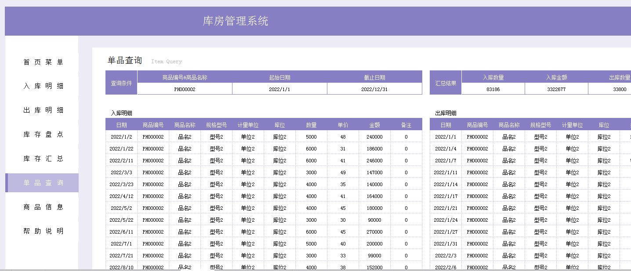Click the 入库金额 summary value 3322677
This screenshot has width=631, height=271.
coord(556,89)
